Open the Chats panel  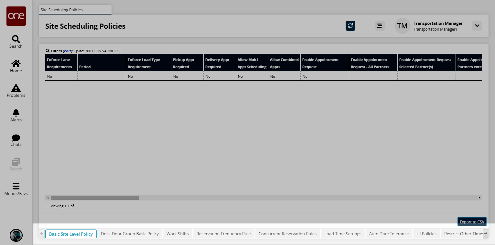click(x=16, y=140)
